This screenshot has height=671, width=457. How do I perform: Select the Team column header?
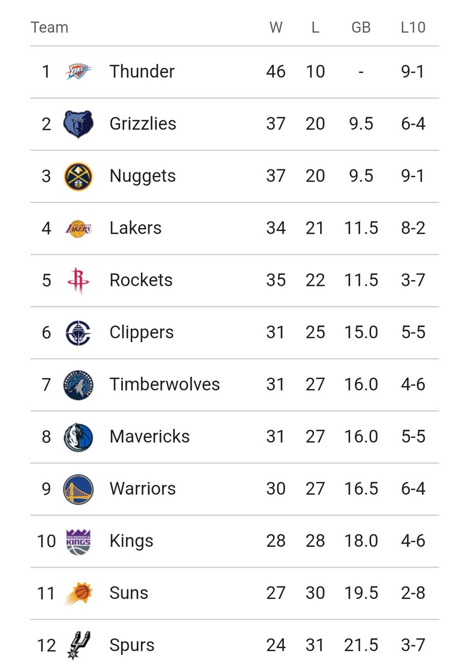[x=50, y=27]
